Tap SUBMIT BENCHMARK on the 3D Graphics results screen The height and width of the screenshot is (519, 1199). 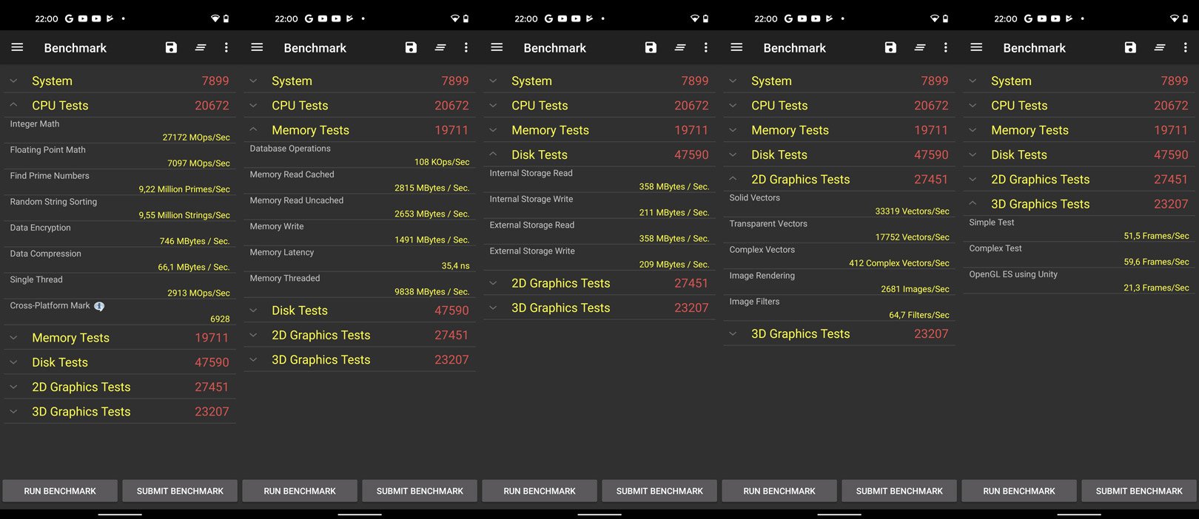click(x=1139, y=491)
